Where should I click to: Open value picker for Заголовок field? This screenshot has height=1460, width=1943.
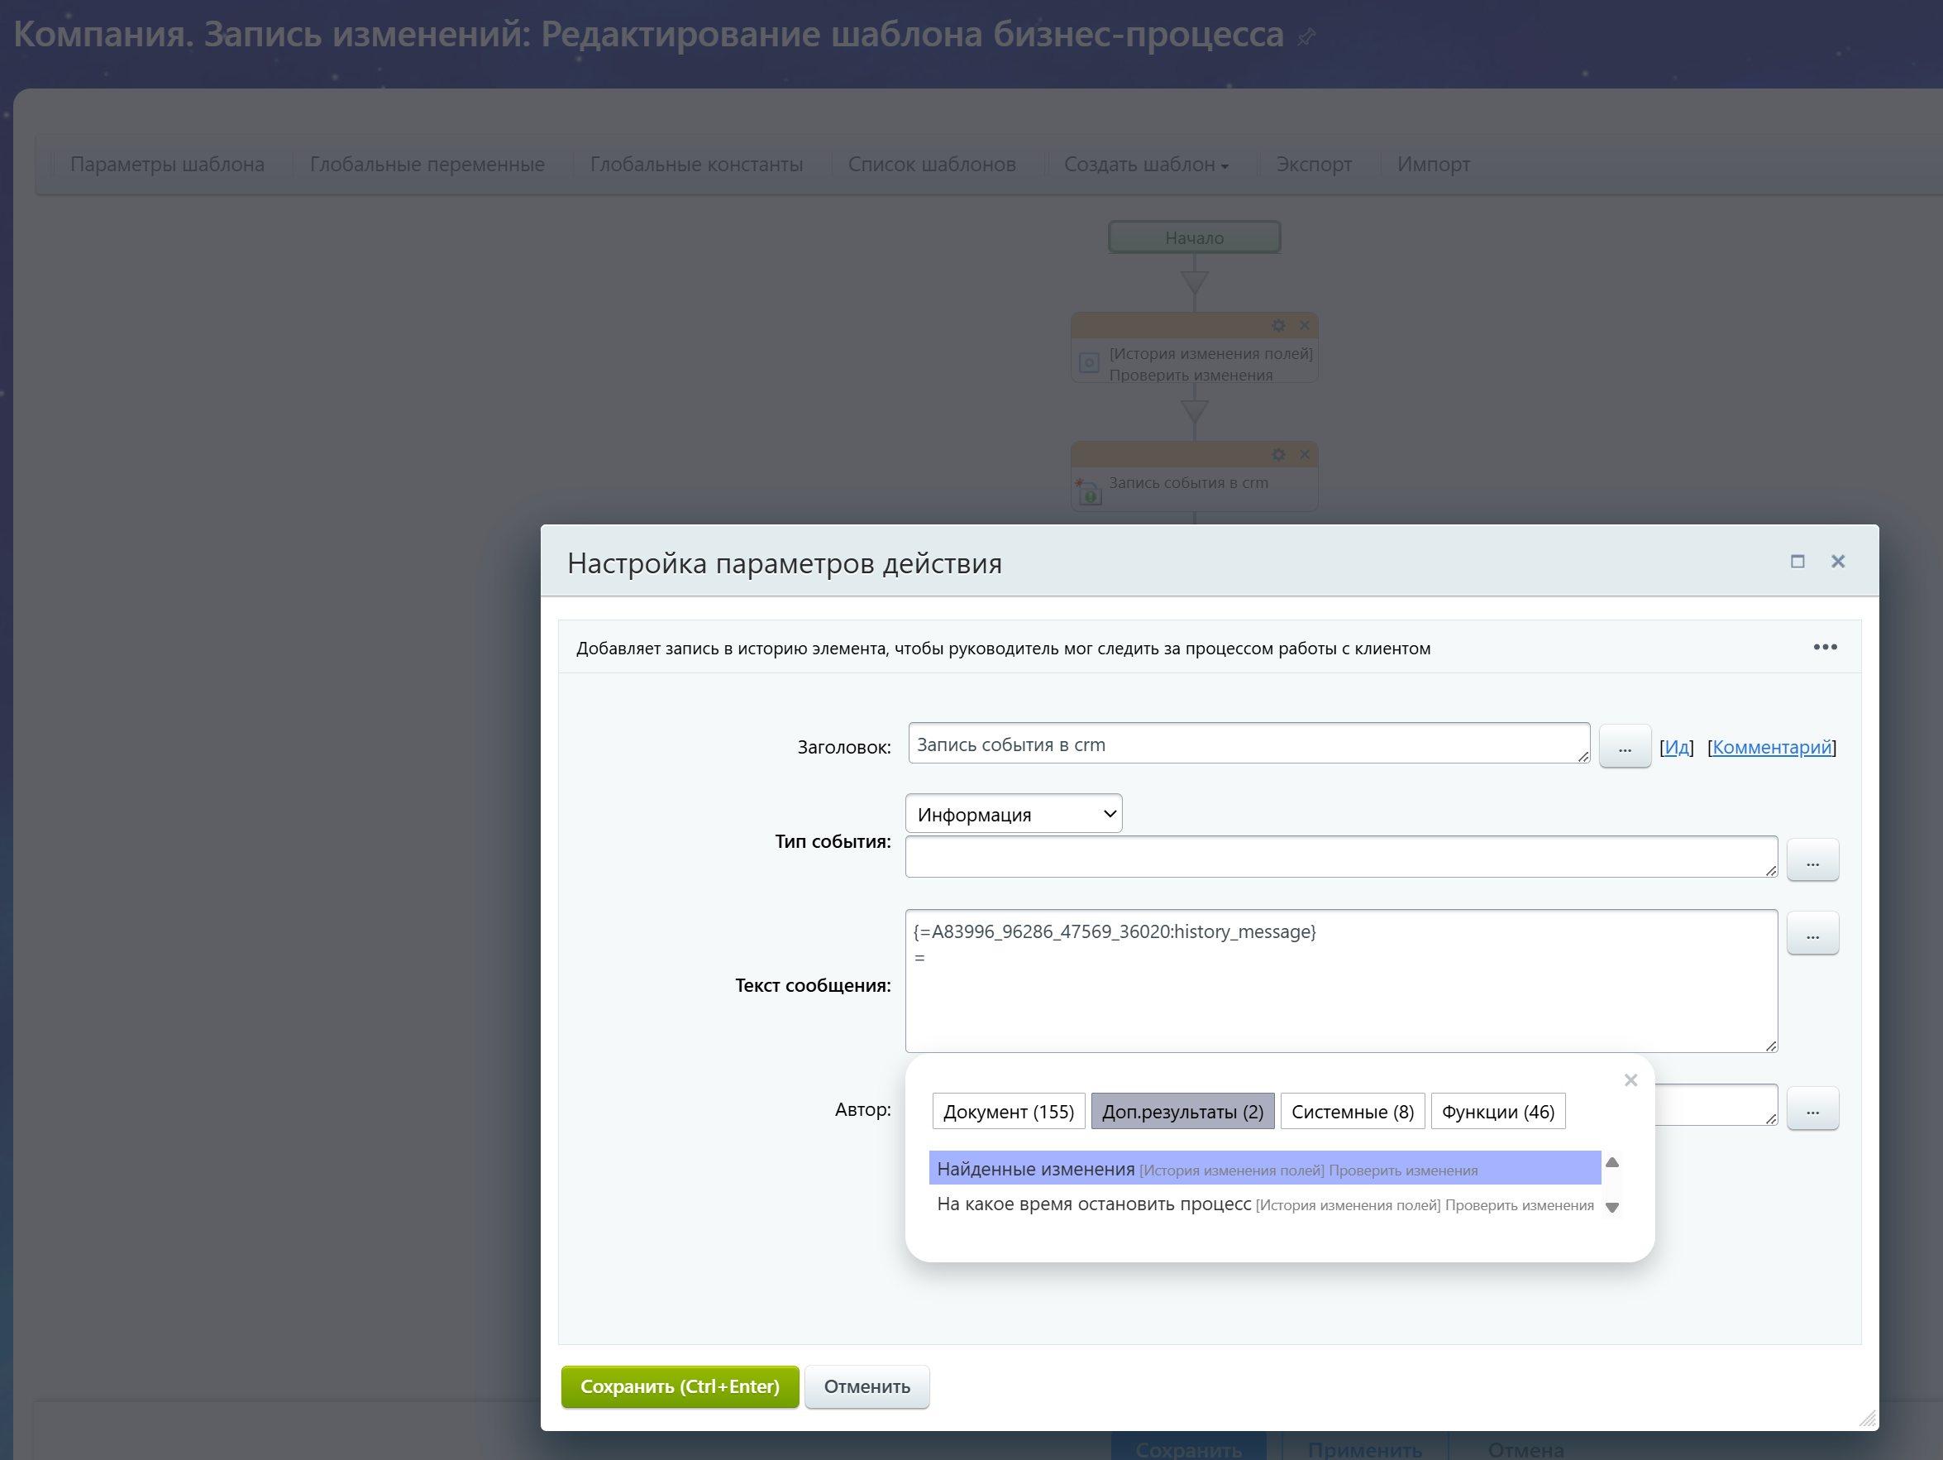(1624, 748)
